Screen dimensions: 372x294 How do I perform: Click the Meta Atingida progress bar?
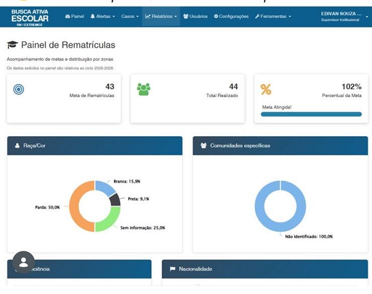311,114
